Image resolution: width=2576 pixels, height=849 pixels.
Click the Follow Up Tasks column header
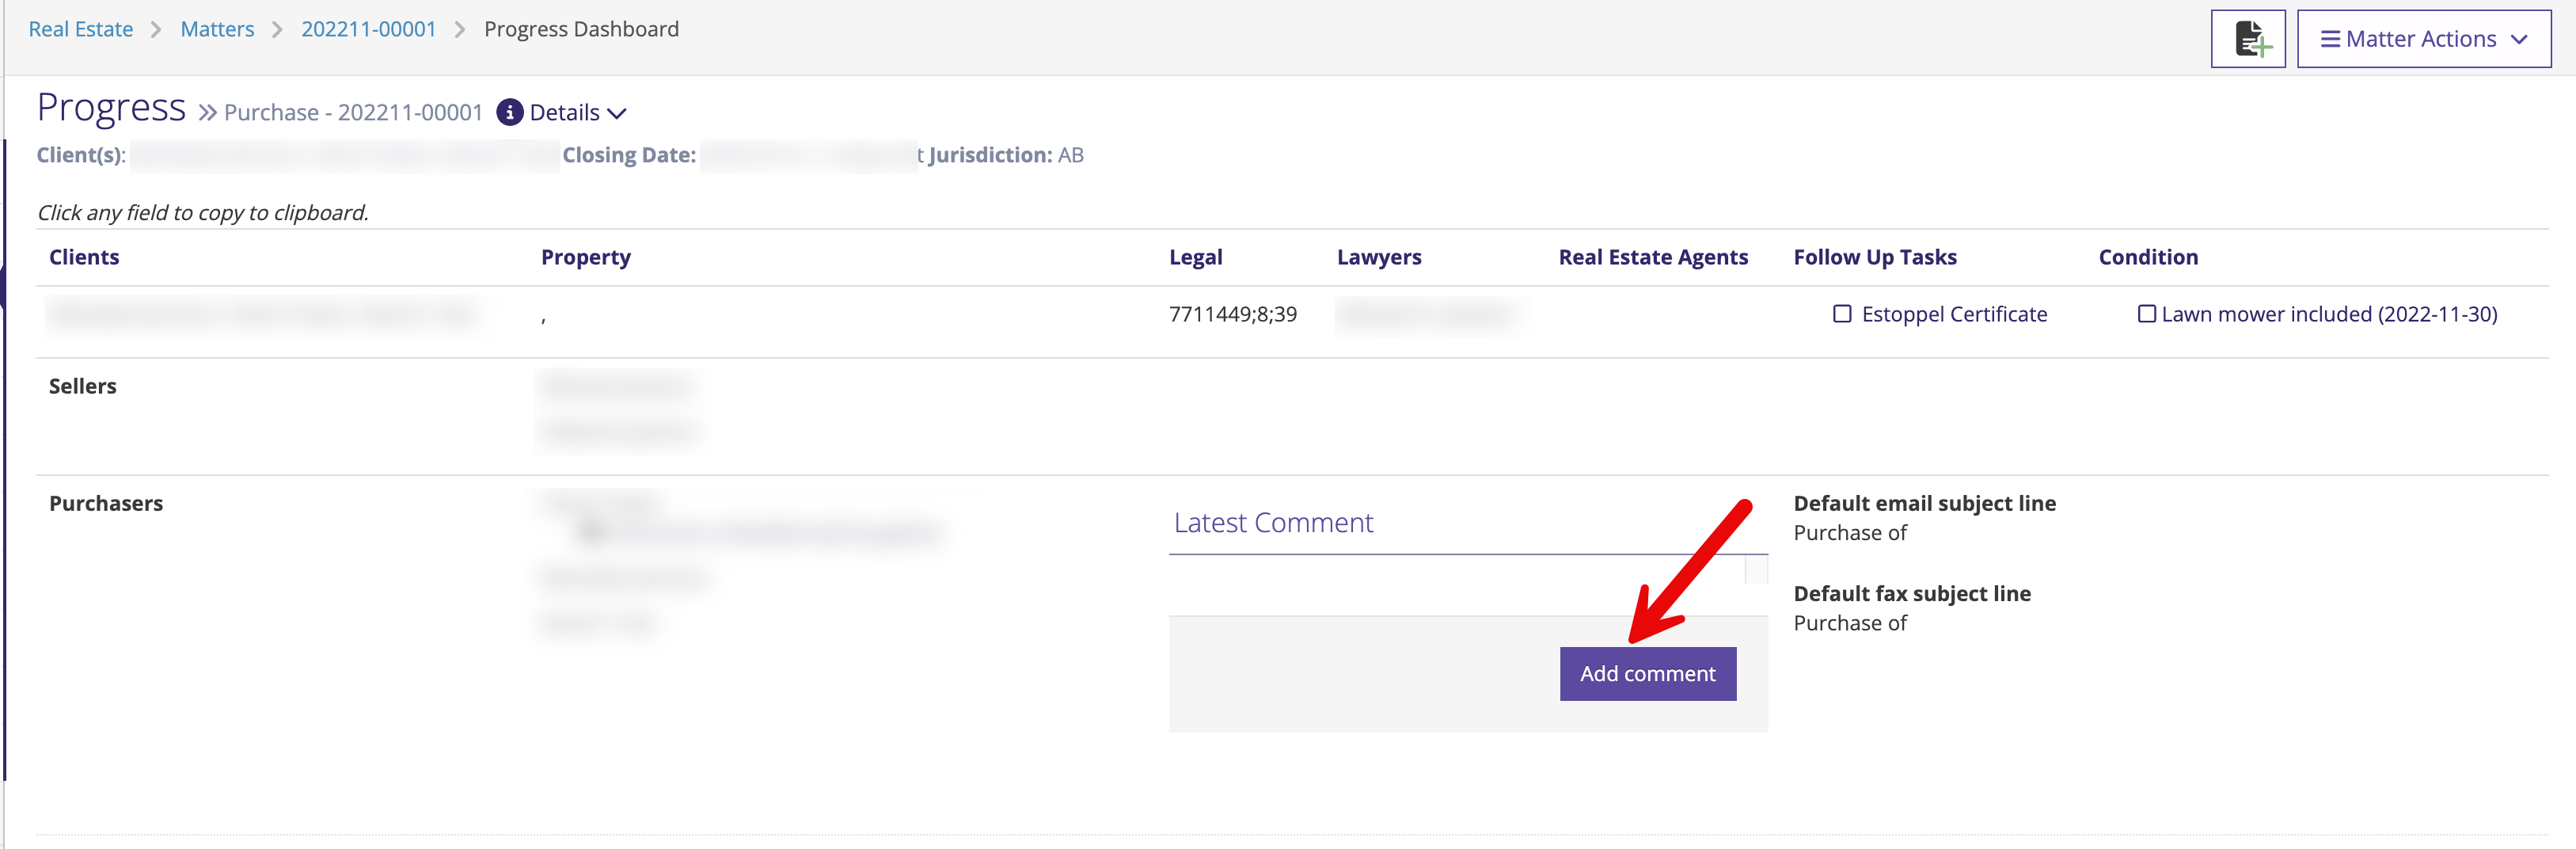[x=1874, y=257]
